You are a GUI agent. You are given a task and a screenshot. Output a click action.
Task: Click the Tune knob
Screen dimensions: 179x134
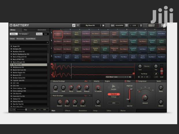coord(140,66)
